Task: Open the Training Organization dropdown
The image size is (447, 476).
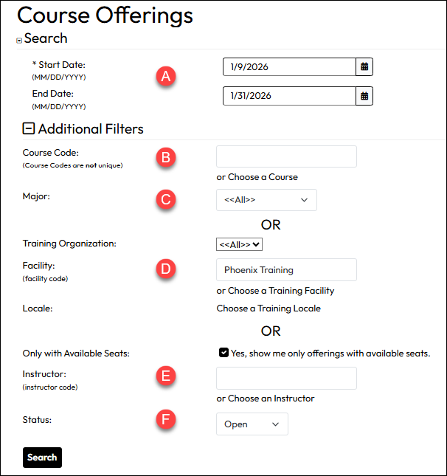Action: tap(240, 244)
